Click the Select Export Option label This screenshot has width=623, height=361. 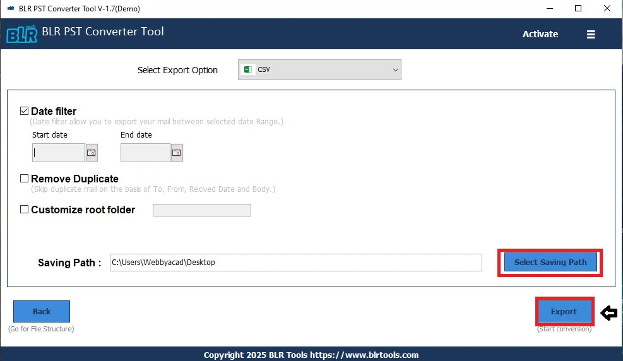177,70
